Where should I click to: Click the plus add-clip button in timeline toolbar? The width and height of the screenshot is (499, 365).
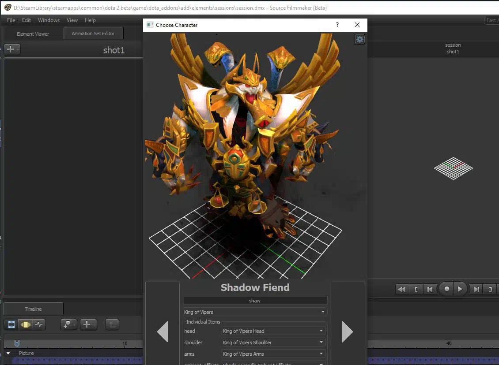click(88, 324)
